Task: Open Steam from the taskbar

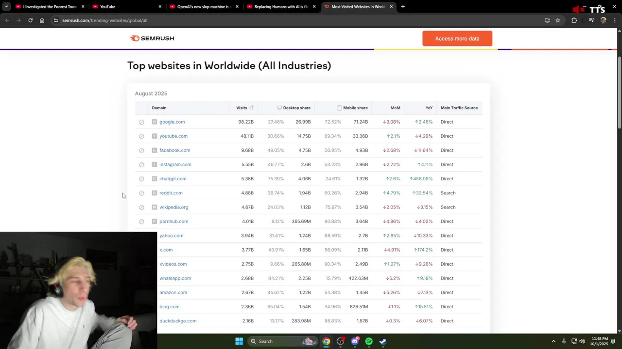Action: click(383, 341)
